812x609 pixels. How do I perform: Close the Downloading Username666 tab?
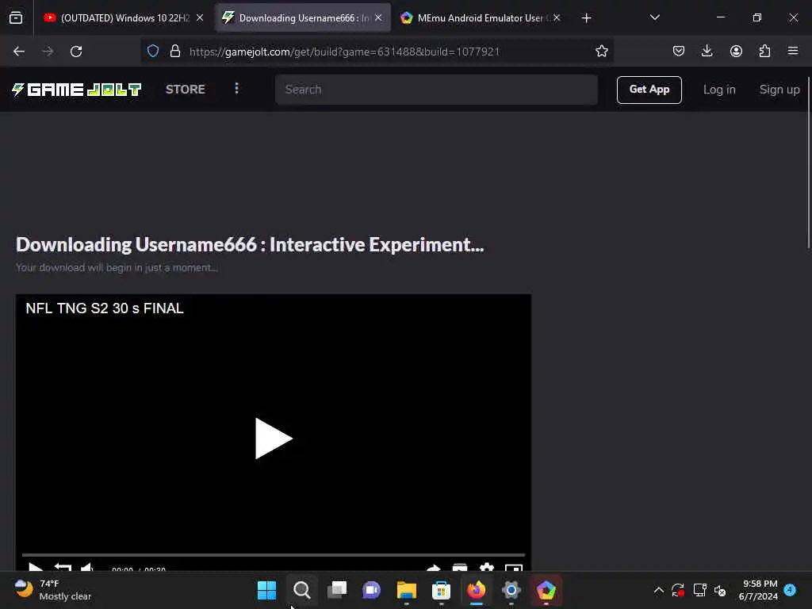click(378, 17)
